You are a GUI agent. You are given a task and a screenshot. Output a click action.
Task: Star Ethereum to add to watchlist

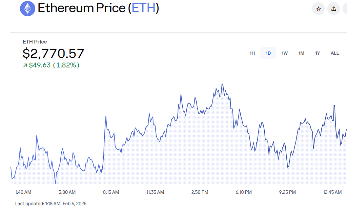pos(319,9)
